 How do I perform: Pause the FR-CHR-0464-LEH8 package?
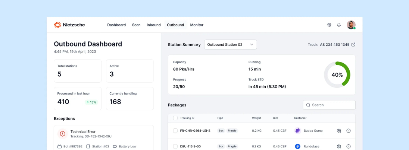(348, 131)
